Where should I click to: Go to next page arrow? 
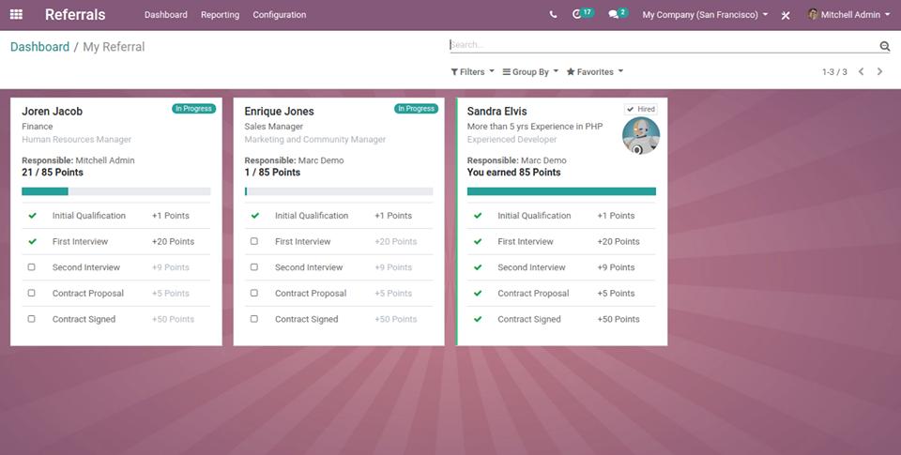click(879, 72)
